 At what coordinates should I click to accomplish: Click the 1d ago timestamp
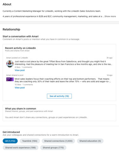click(x=110, y=75)
